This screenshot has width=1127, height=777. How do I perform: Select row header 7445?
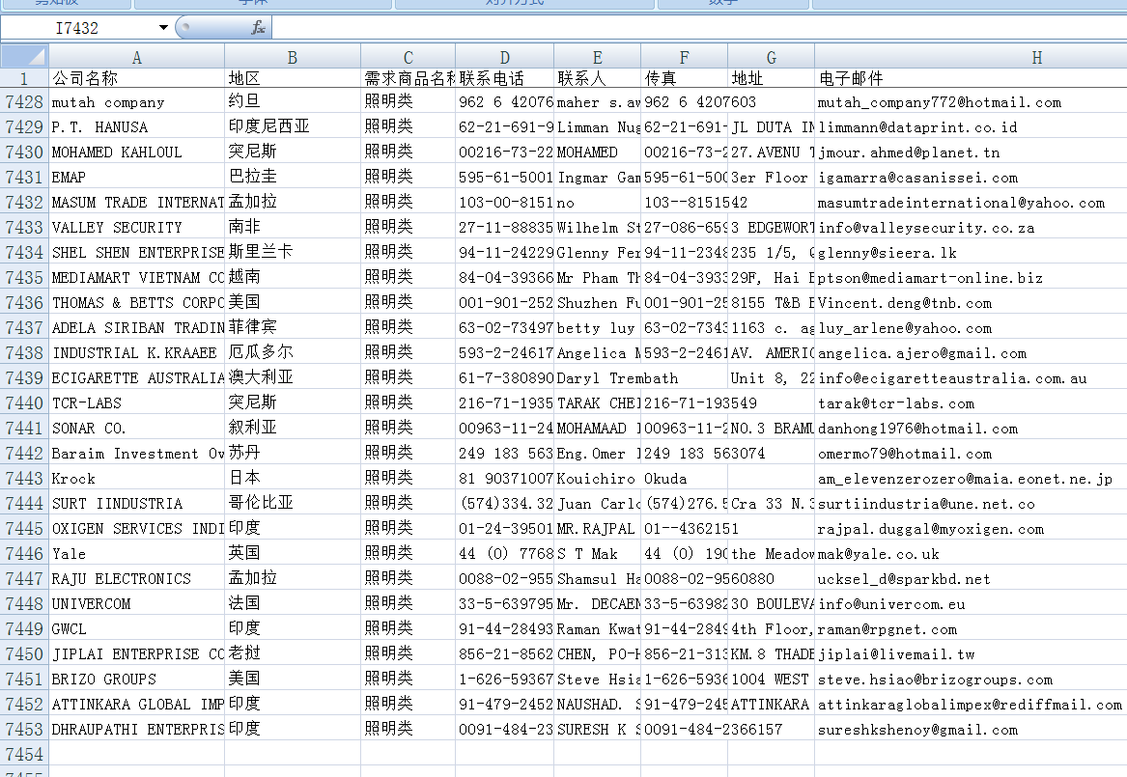point(24,529)
